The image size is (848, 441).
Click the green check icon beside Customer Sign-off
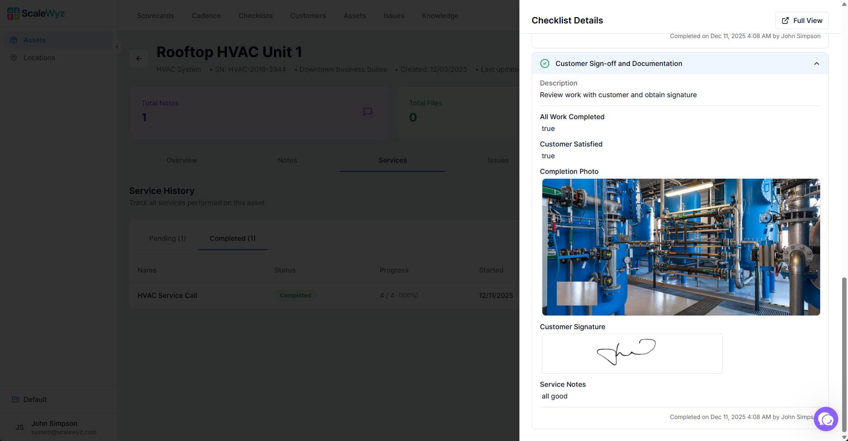544,63
